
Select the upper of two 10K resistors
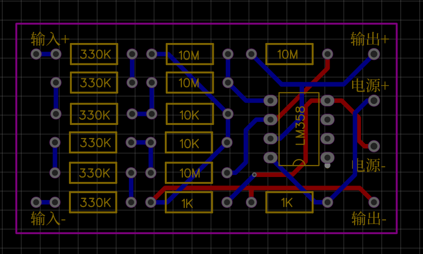click(x=190, y=114)
